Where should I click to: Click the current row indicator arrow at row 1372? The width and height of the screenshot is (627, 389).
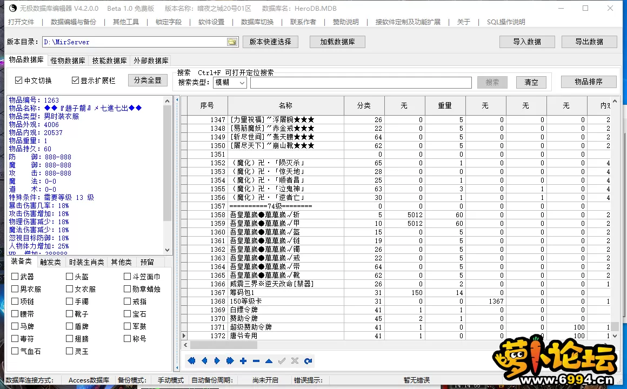184,336
